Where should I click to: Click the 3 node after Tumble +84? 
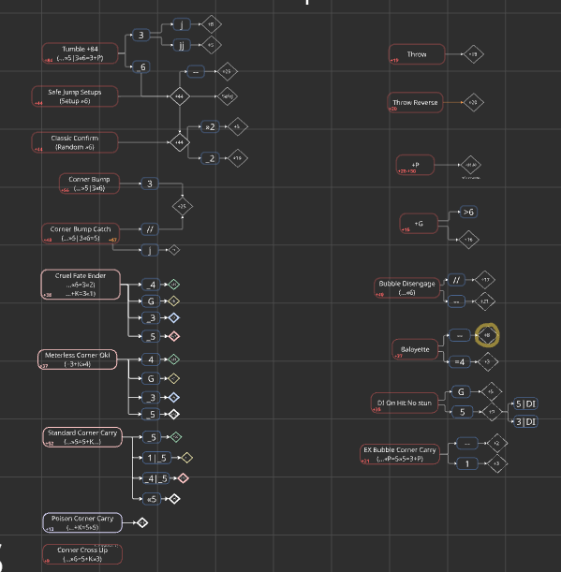click(140, 35)
